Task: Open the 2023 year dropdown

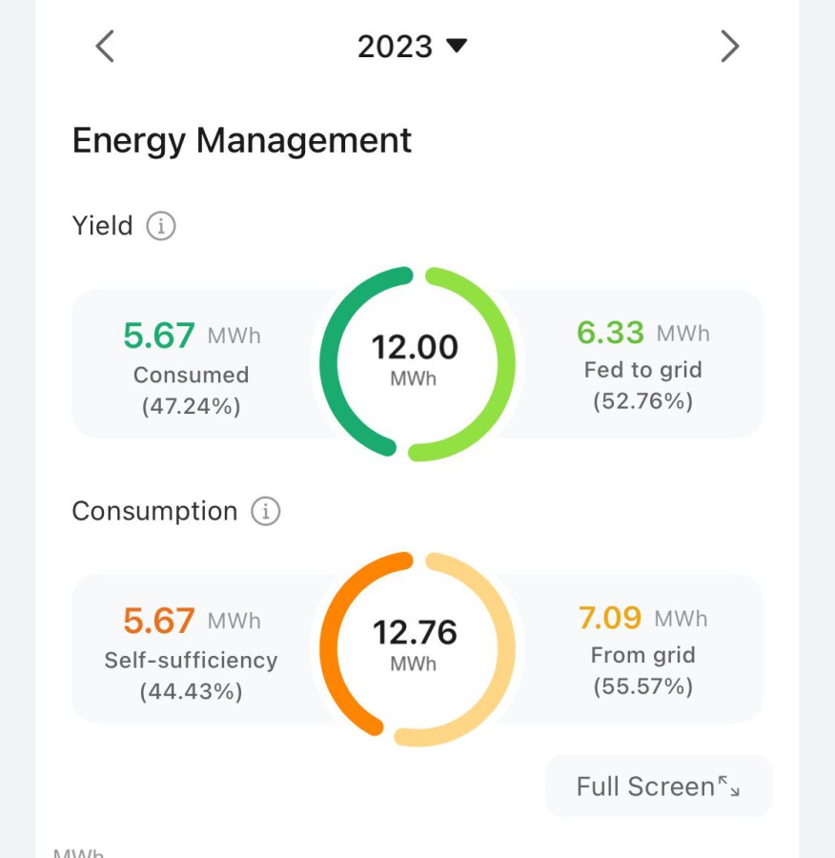Action: click(x=412, y=46)
